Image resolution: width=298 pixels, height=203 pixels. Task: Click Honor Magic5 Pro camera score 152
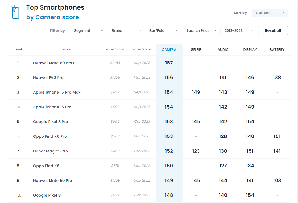tap(169, 151)
